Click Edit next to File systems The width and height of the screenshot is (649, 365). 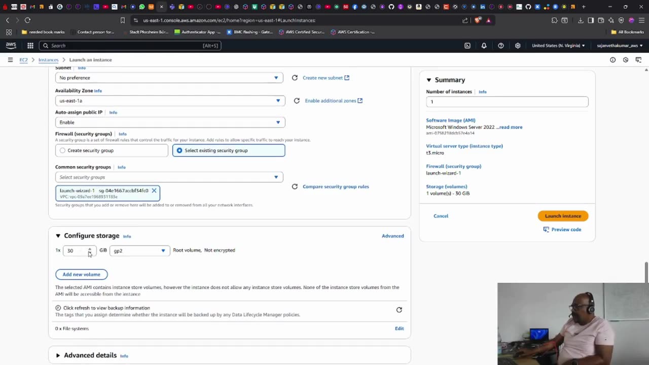[400, 328]
